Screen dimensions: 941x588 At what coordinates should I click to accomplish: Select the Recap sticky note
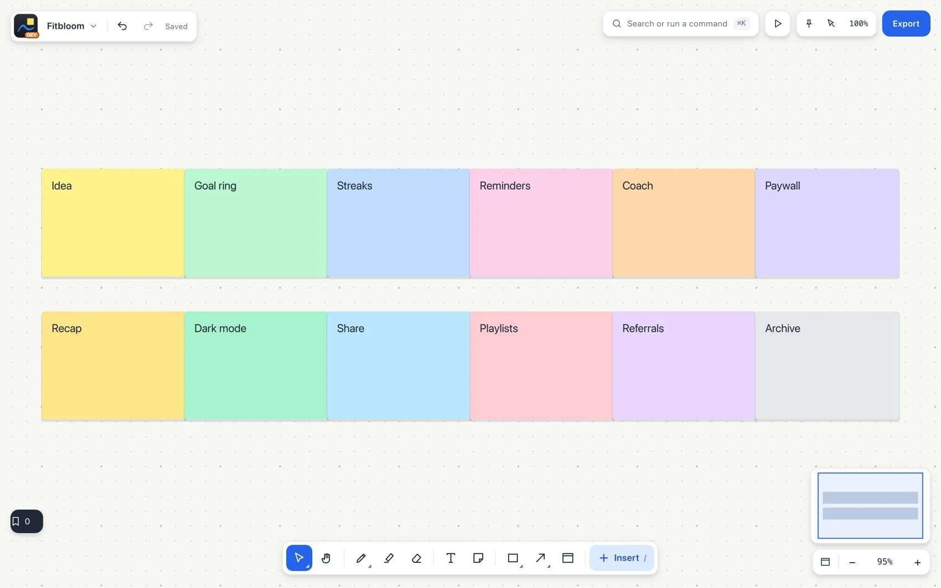[113, 366]
